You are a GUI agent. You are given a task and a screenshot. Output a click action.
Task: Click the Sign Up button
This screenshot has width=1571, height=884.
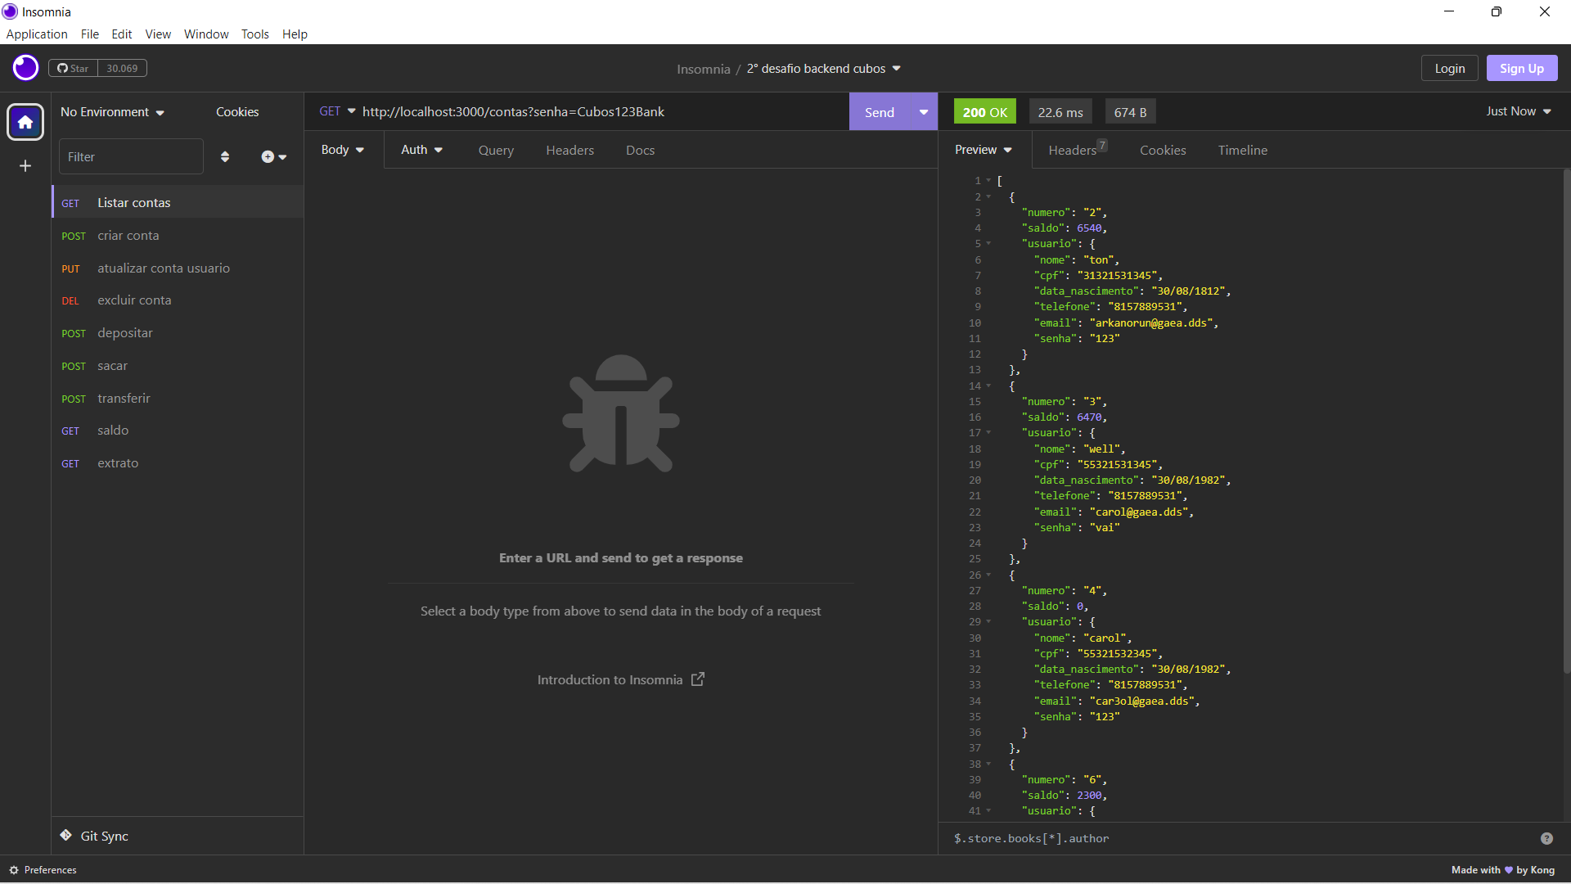[x=1521, y=68]
